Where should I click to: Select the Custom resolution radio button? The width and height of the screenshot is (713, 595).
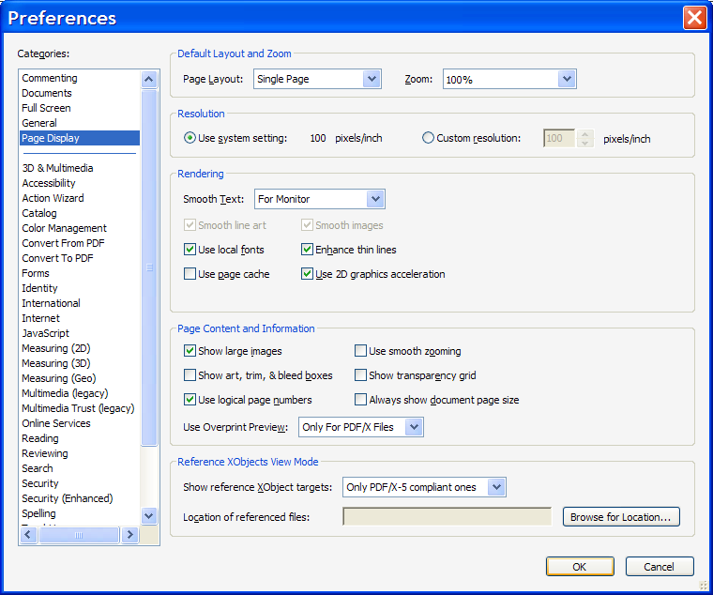click(429, 138)
